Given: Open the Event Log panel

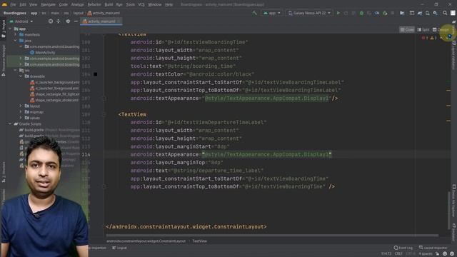Looking at the screenshot, I should (403, 248).
